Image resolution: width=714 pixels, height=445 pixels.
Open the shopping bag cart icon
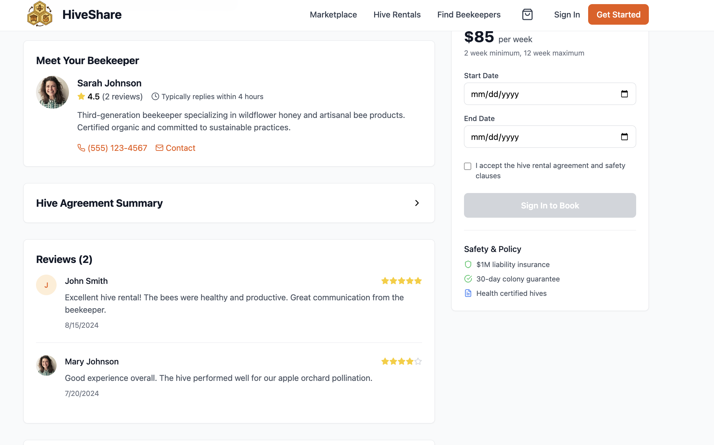click(x=527, y=14)
